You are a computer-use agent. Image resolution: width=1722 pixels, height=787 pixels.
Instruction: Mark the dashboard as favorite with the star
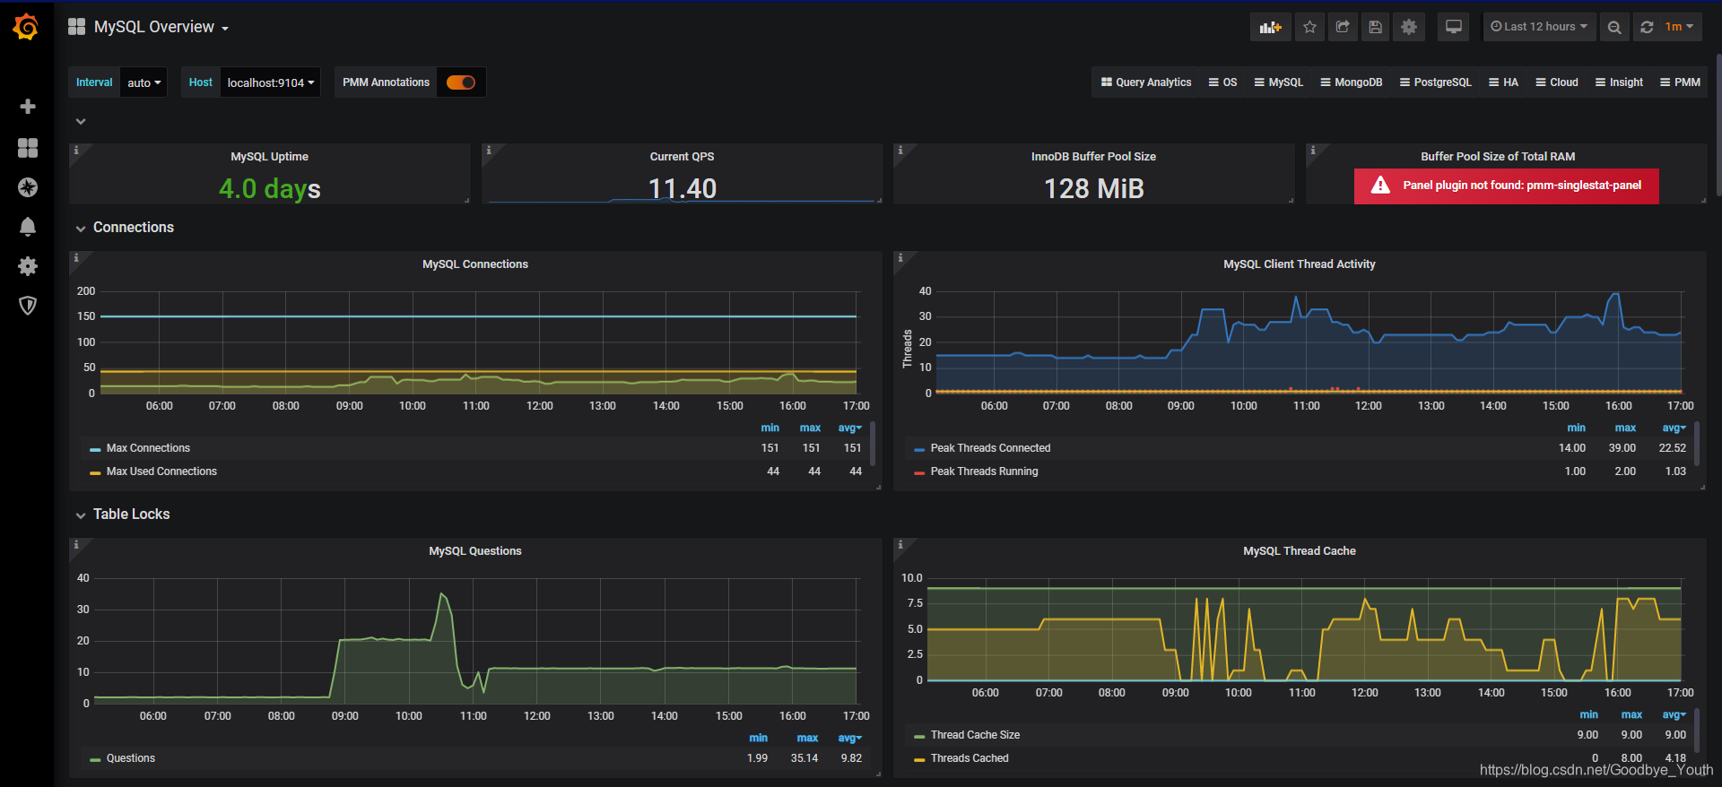pos(1309,27)
